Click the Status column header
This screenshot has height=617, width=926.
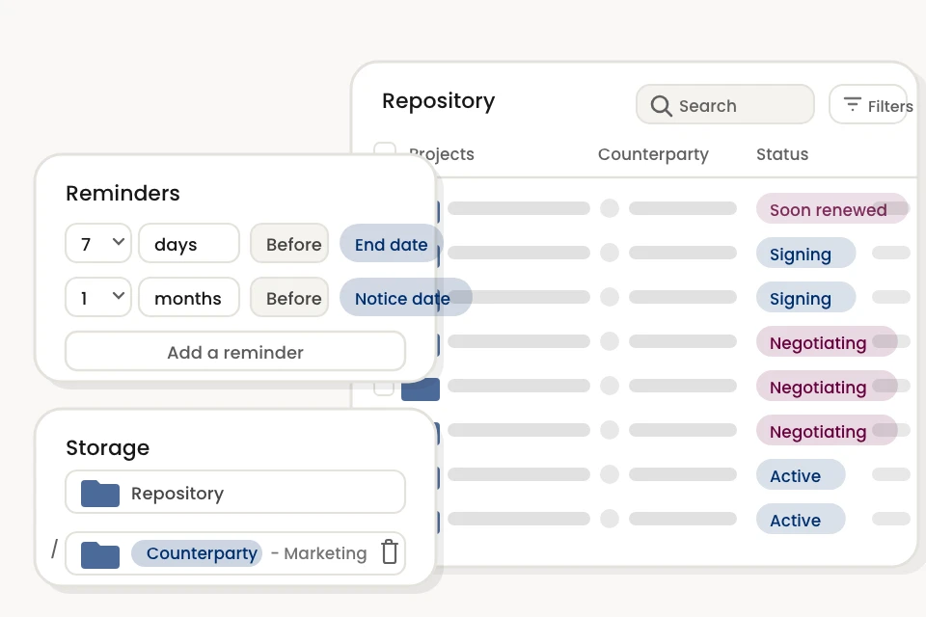point(782,154)
